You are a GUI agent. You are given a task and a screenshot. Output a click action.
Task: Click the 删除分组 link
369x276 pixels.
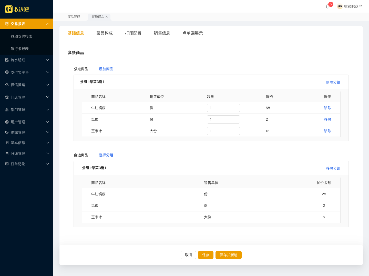click(x=333, y=82)
